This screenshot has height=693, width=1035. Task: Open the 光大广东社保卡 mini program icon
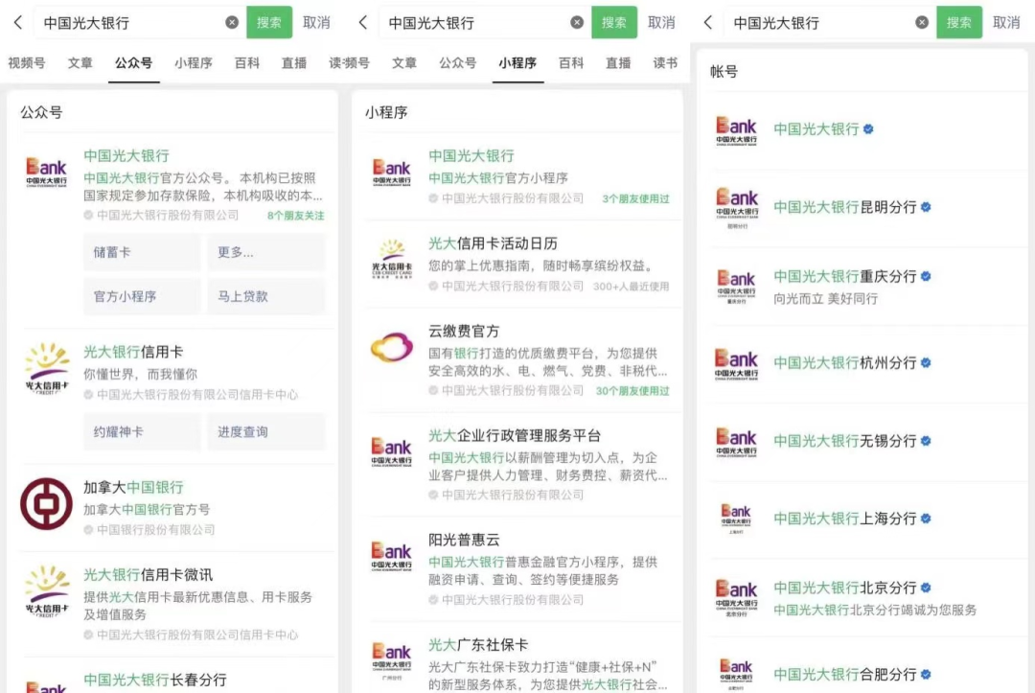point(391,661)
